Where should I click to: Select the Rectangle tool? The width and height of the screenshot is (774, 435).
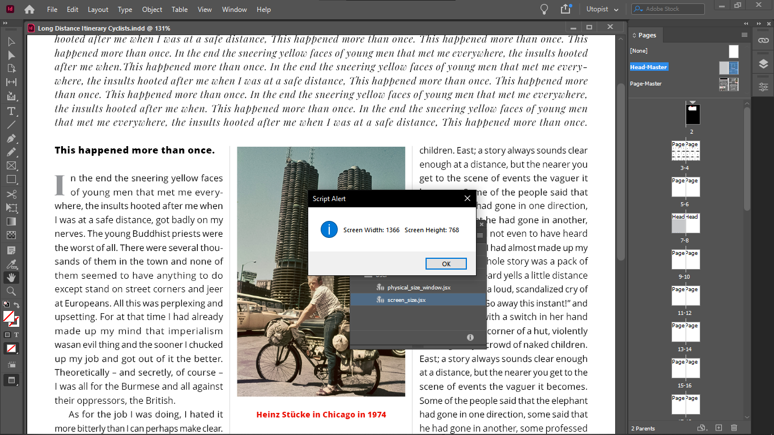[x=10, y=179]
